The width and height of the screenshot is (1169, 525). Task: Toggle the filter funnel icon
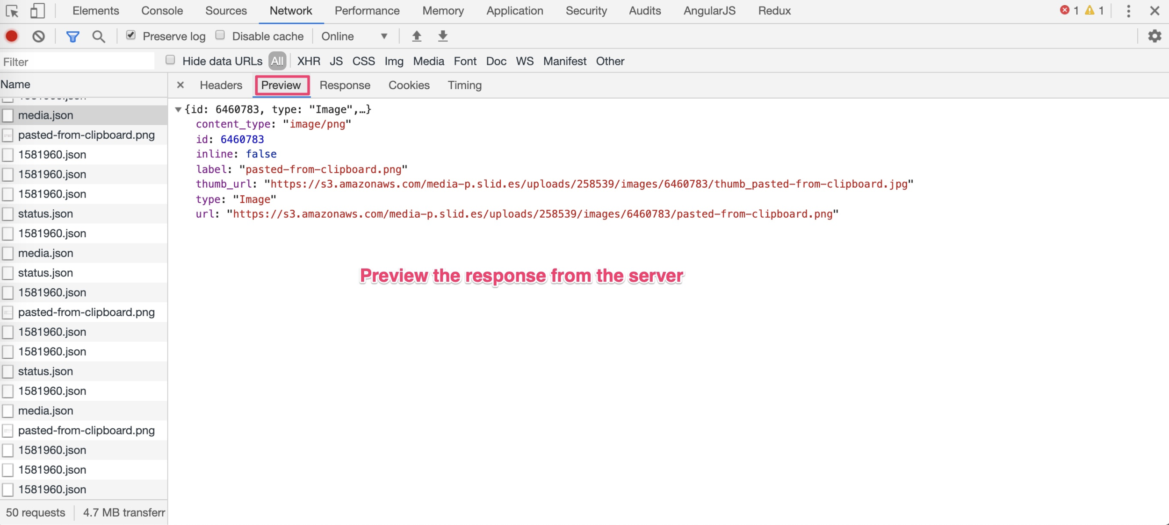[x=72, y=36]
